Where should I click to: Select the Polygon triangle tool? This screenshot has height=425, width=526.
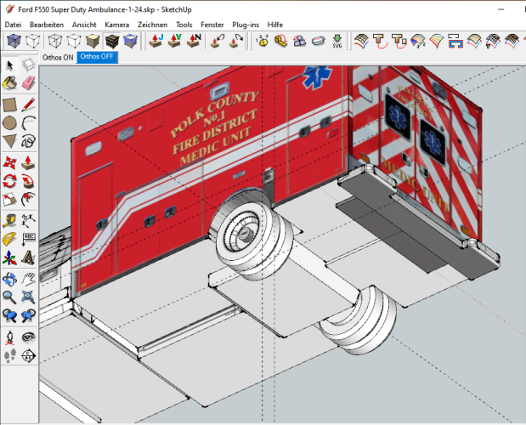tap(9, 141)
